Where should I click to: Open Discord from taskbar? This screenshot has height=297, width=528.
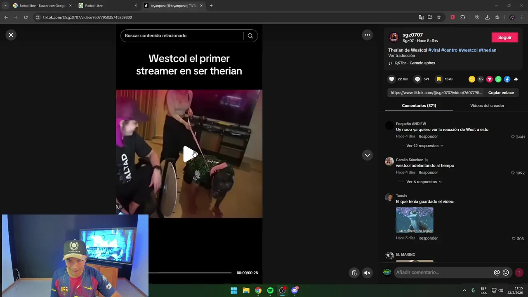(x=295, y=290)
